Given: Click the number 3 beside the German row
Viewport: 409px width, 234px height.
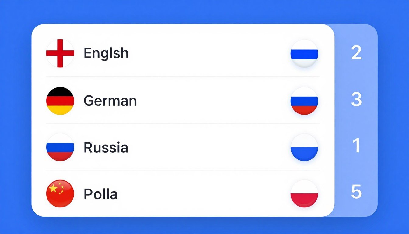Looking at the screenshot, I should pyautogui.click(x=356, y=100).
